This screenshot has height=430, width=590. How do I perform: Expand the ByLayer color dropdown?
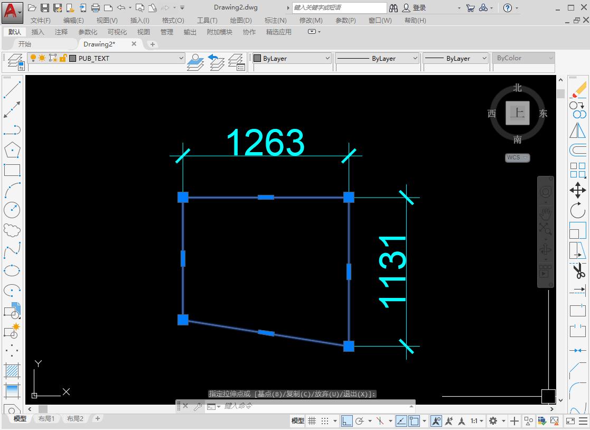(x=292, y=58)
